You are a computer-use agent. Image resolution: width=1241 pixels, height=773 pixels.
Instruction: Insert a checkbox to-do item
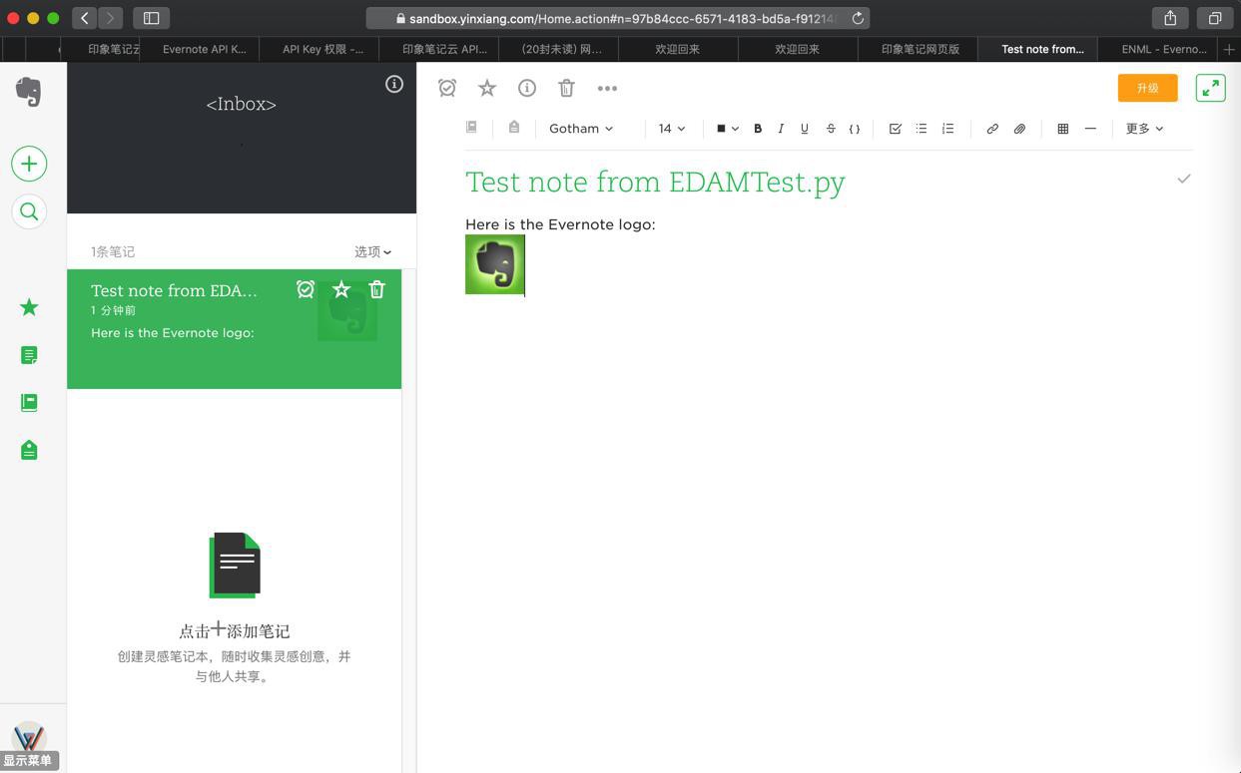click(895, 129)
